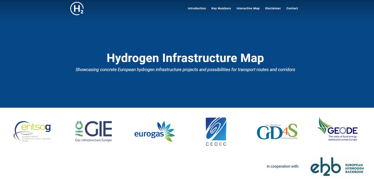Go to the Key Numbers section
The width and height of the screenshot is (374, 180).
(x=221, y=8)
